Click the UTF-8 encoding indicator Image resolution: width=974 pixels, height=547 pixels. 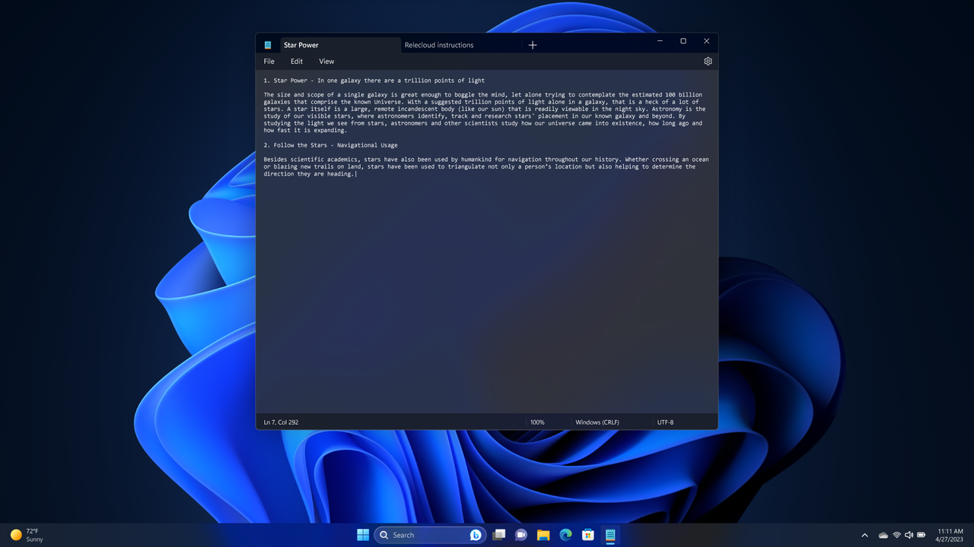pos(665,422)
